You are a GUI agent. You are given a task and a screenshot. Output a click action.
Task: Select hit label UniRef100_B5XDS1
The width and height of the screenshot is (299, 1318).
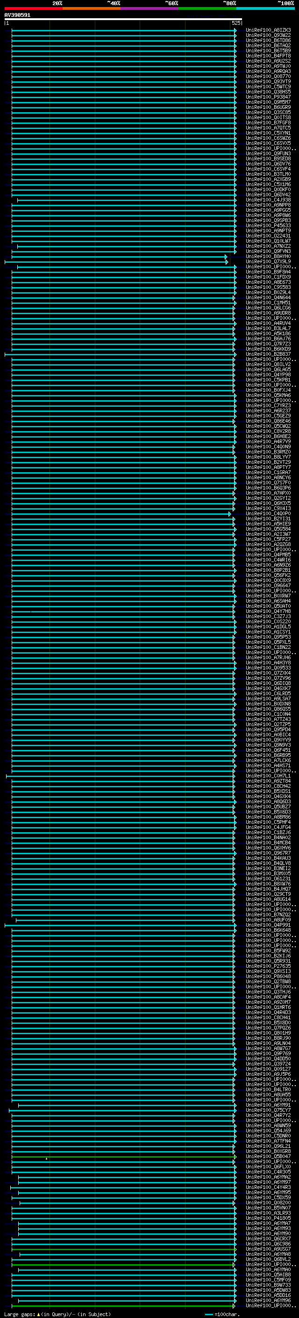(268, 792)
